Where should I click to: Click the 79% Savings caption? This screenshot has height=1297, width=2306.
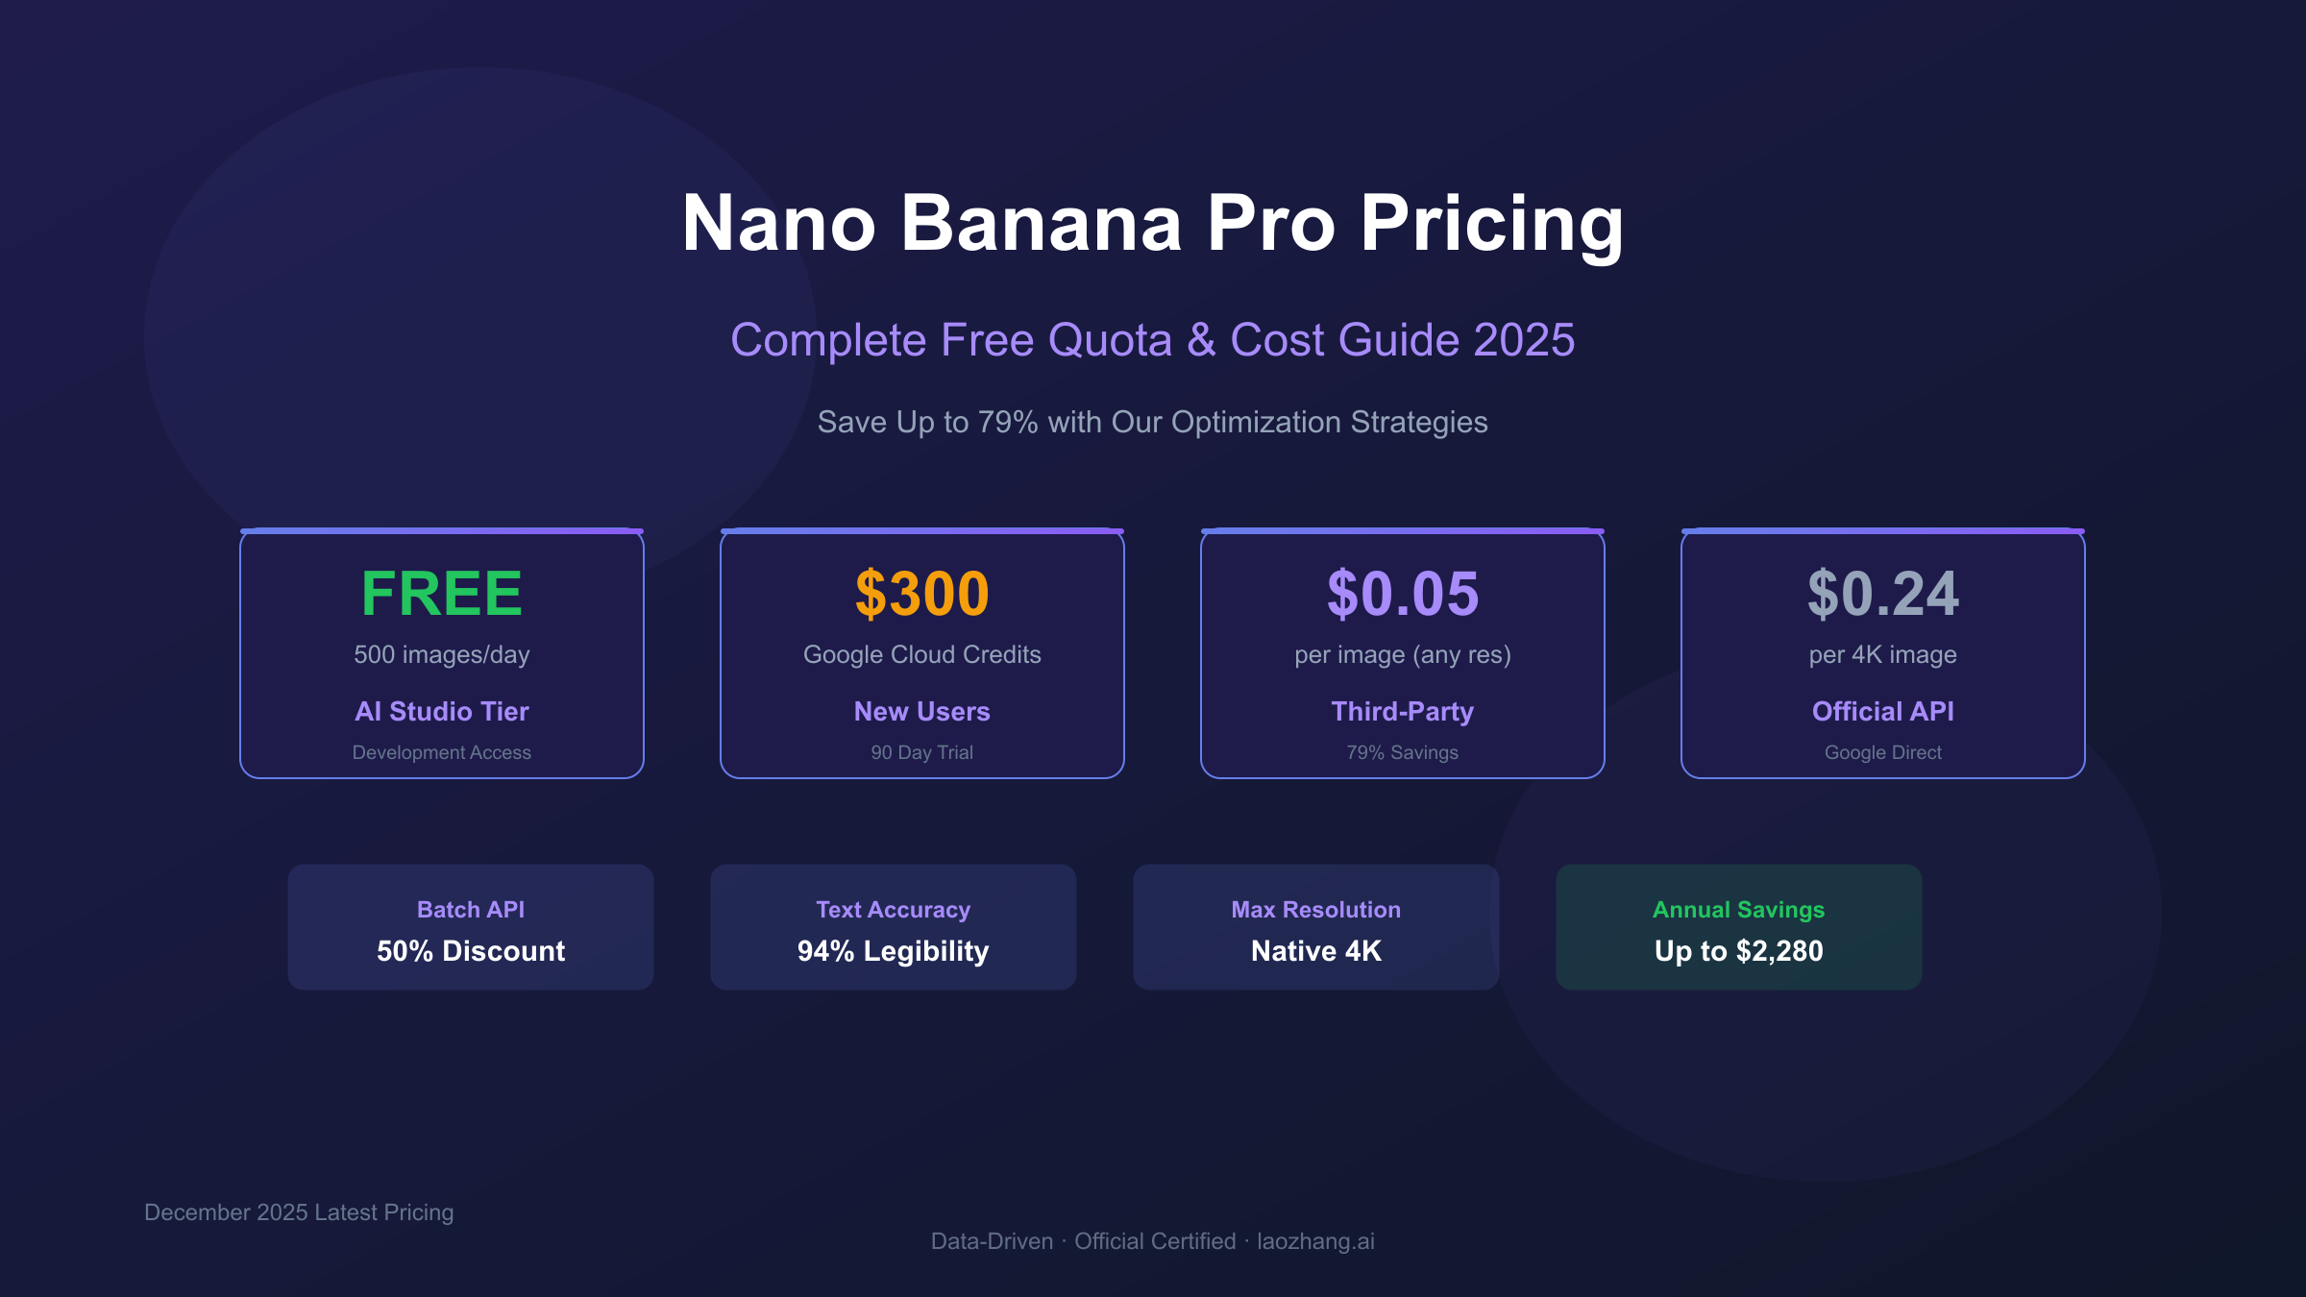pos(1402,752)
